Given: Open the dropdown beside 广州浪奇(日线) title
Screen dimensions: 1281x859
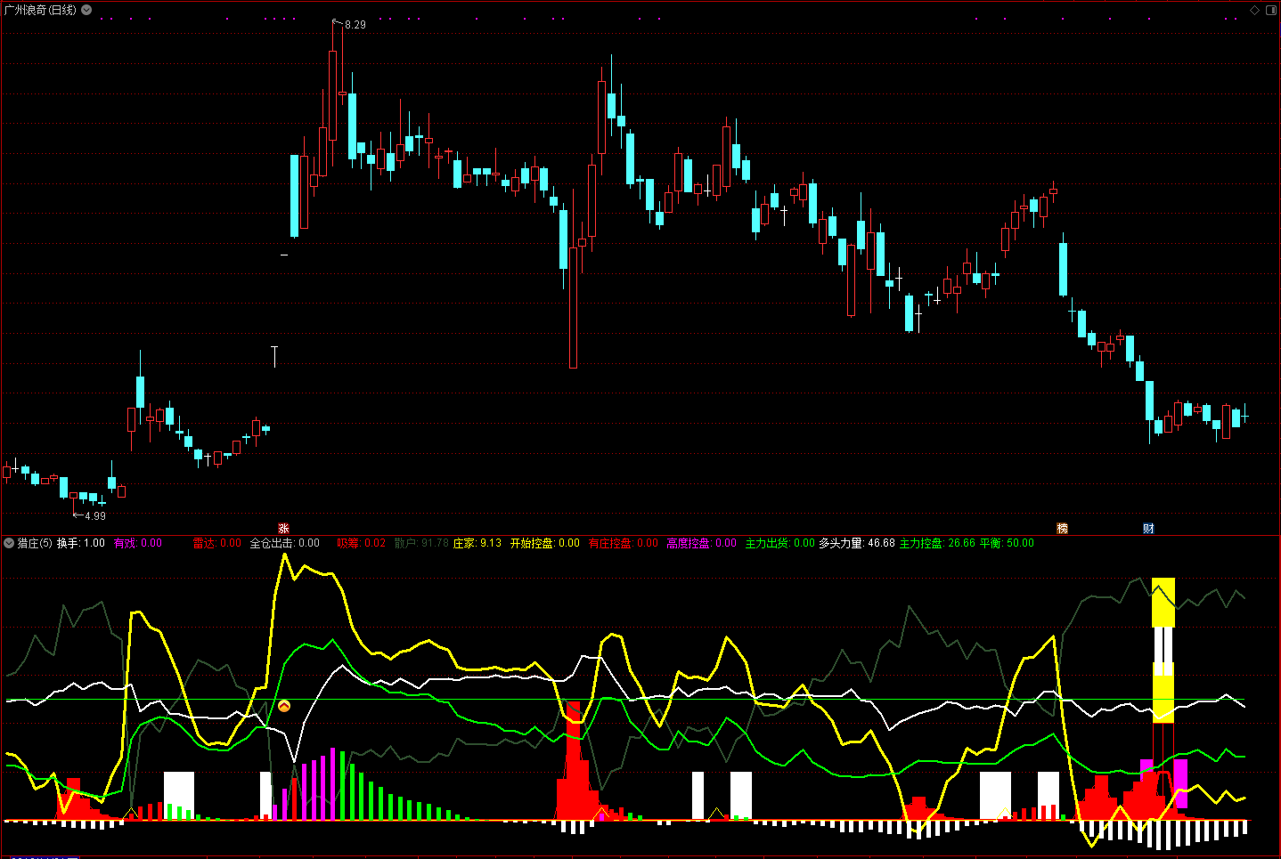Looking at the screenshot, I should [x=86, y=10].
